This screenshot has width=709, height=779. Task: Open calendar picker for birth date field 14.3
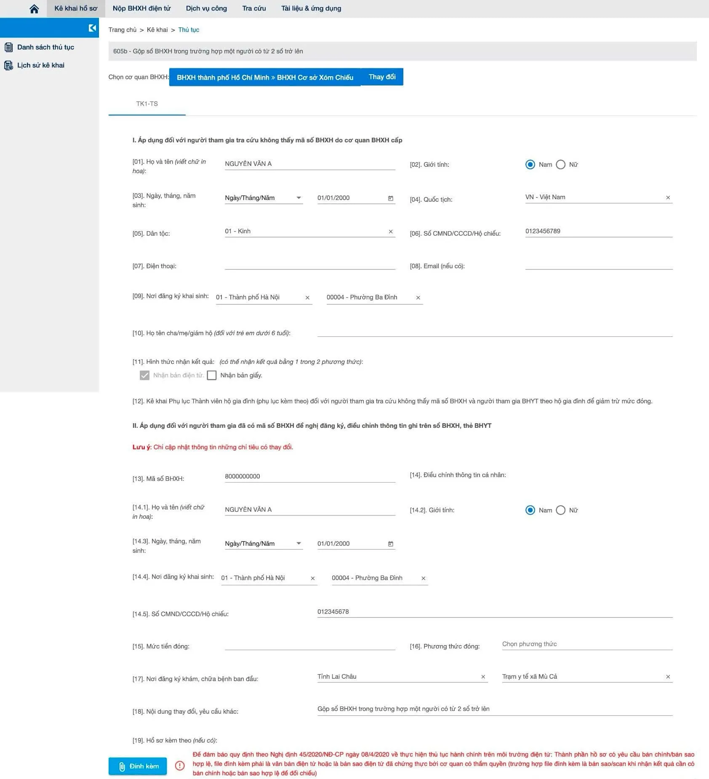[x=390, y=544]
